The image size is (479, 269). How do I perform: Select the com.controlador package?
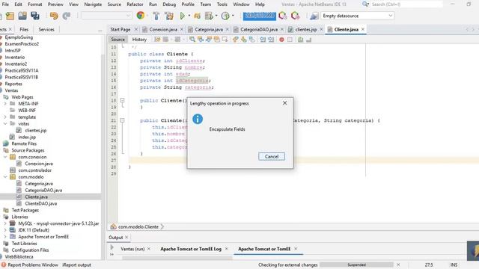coord(35,170)
